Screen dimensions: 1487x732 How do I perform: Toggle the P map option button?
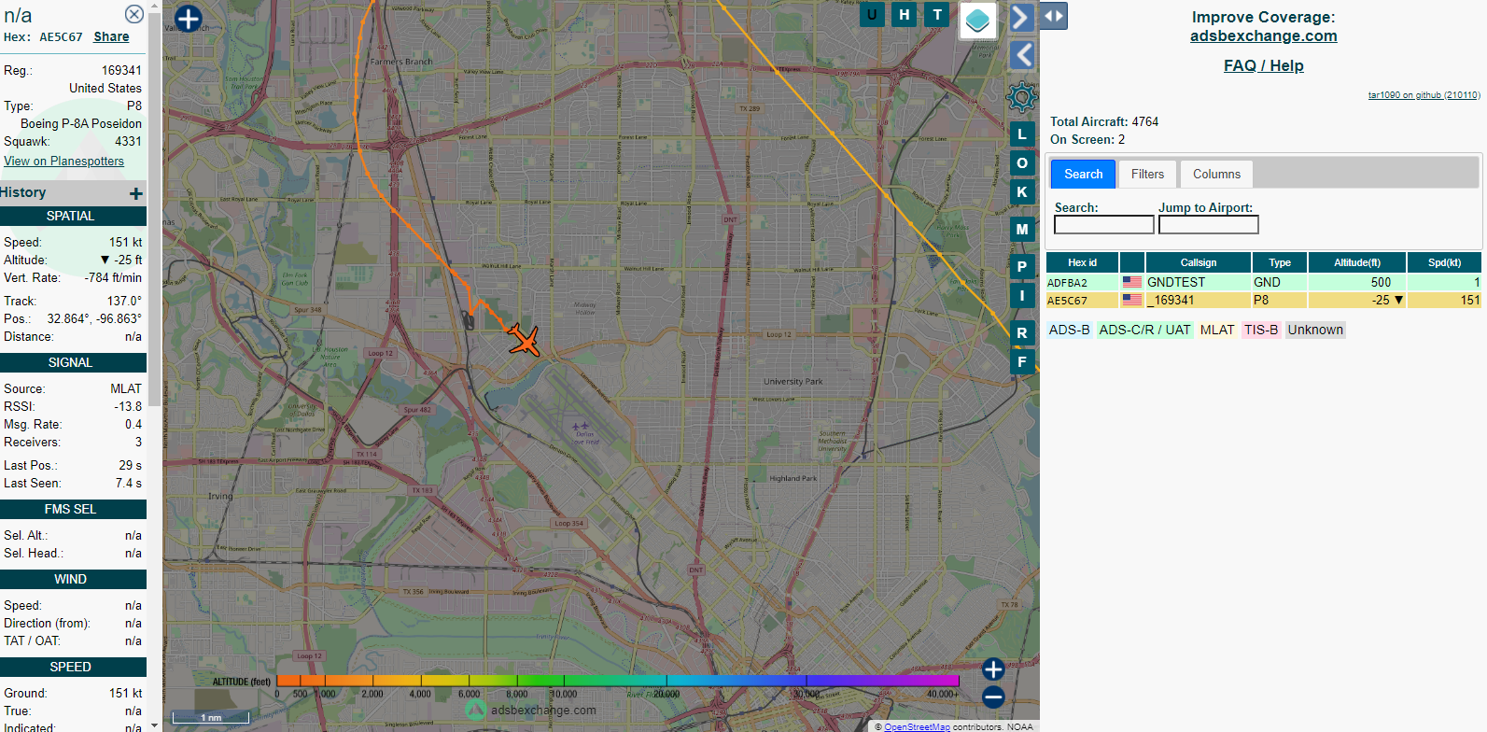[1022, 267]
